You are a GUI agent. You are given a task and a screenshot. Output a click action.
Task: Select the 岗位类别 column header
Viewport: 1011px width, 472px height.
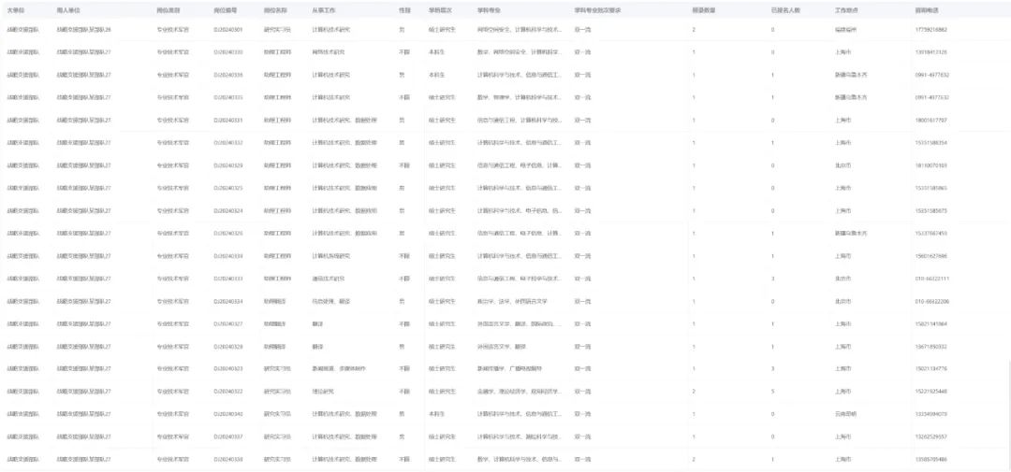pos(168,7)
